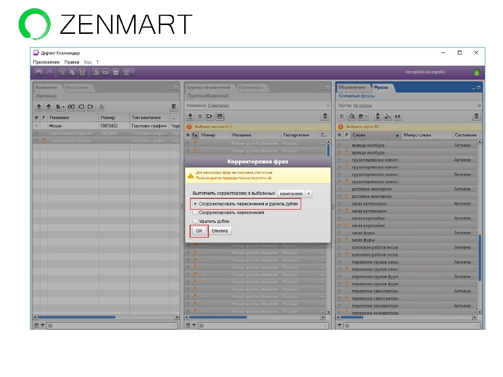503x377 pixels.
Task: Select the 'Скорректировать пересечения' radio option
Action: [x=195, y=213]
